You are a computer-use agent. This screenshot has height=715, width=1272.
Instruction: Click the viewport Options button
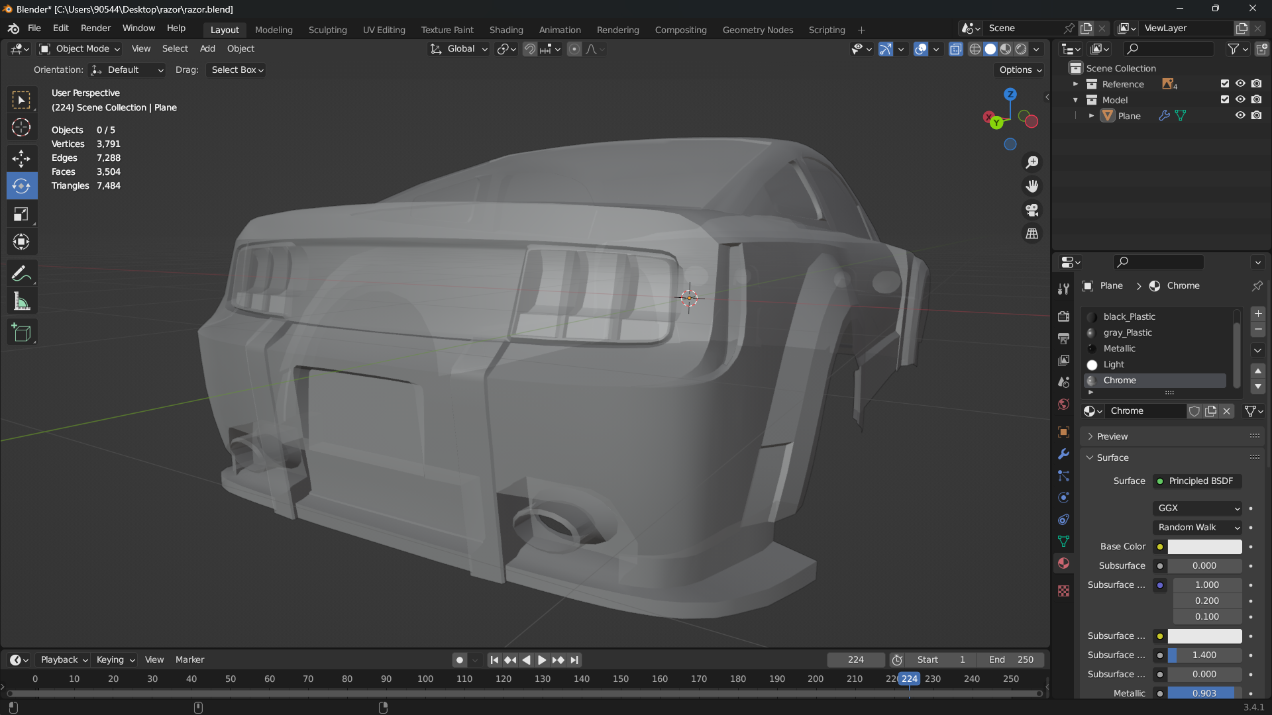pos(1020,70)
